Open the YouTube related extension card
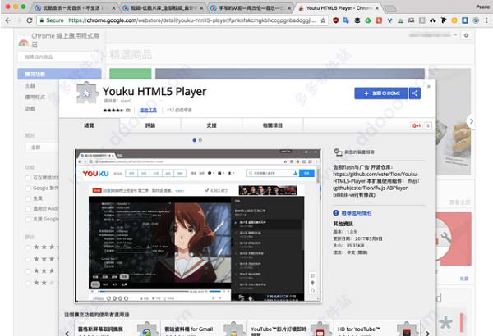 (x=290, y=329)
